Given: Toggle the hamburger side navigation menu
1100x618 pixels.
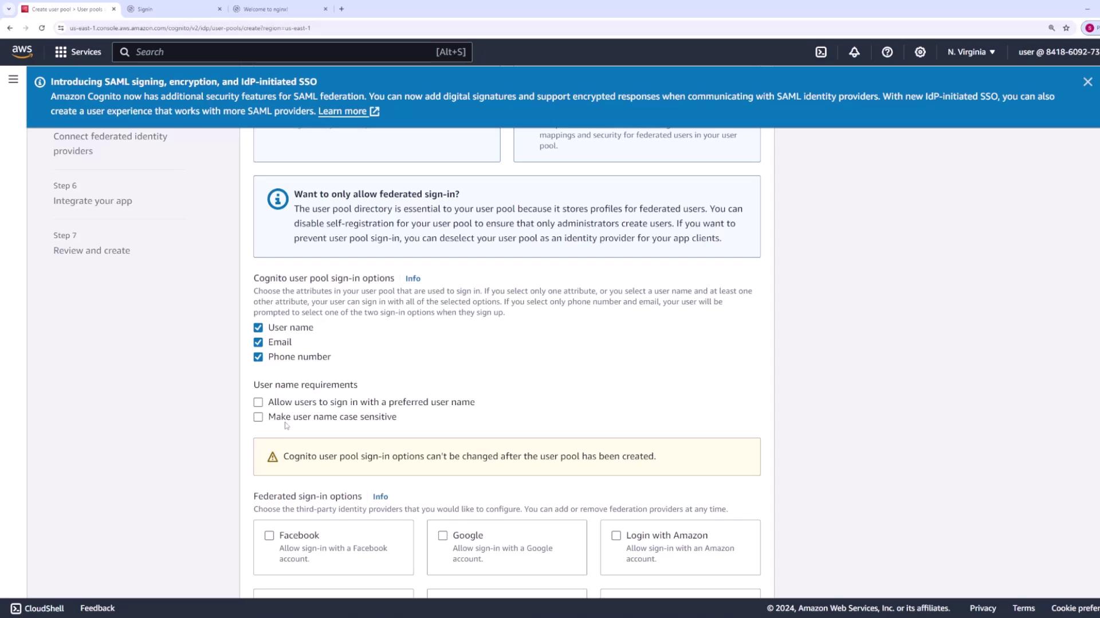Looking at the screenshot, I should (x=13, y=80).
